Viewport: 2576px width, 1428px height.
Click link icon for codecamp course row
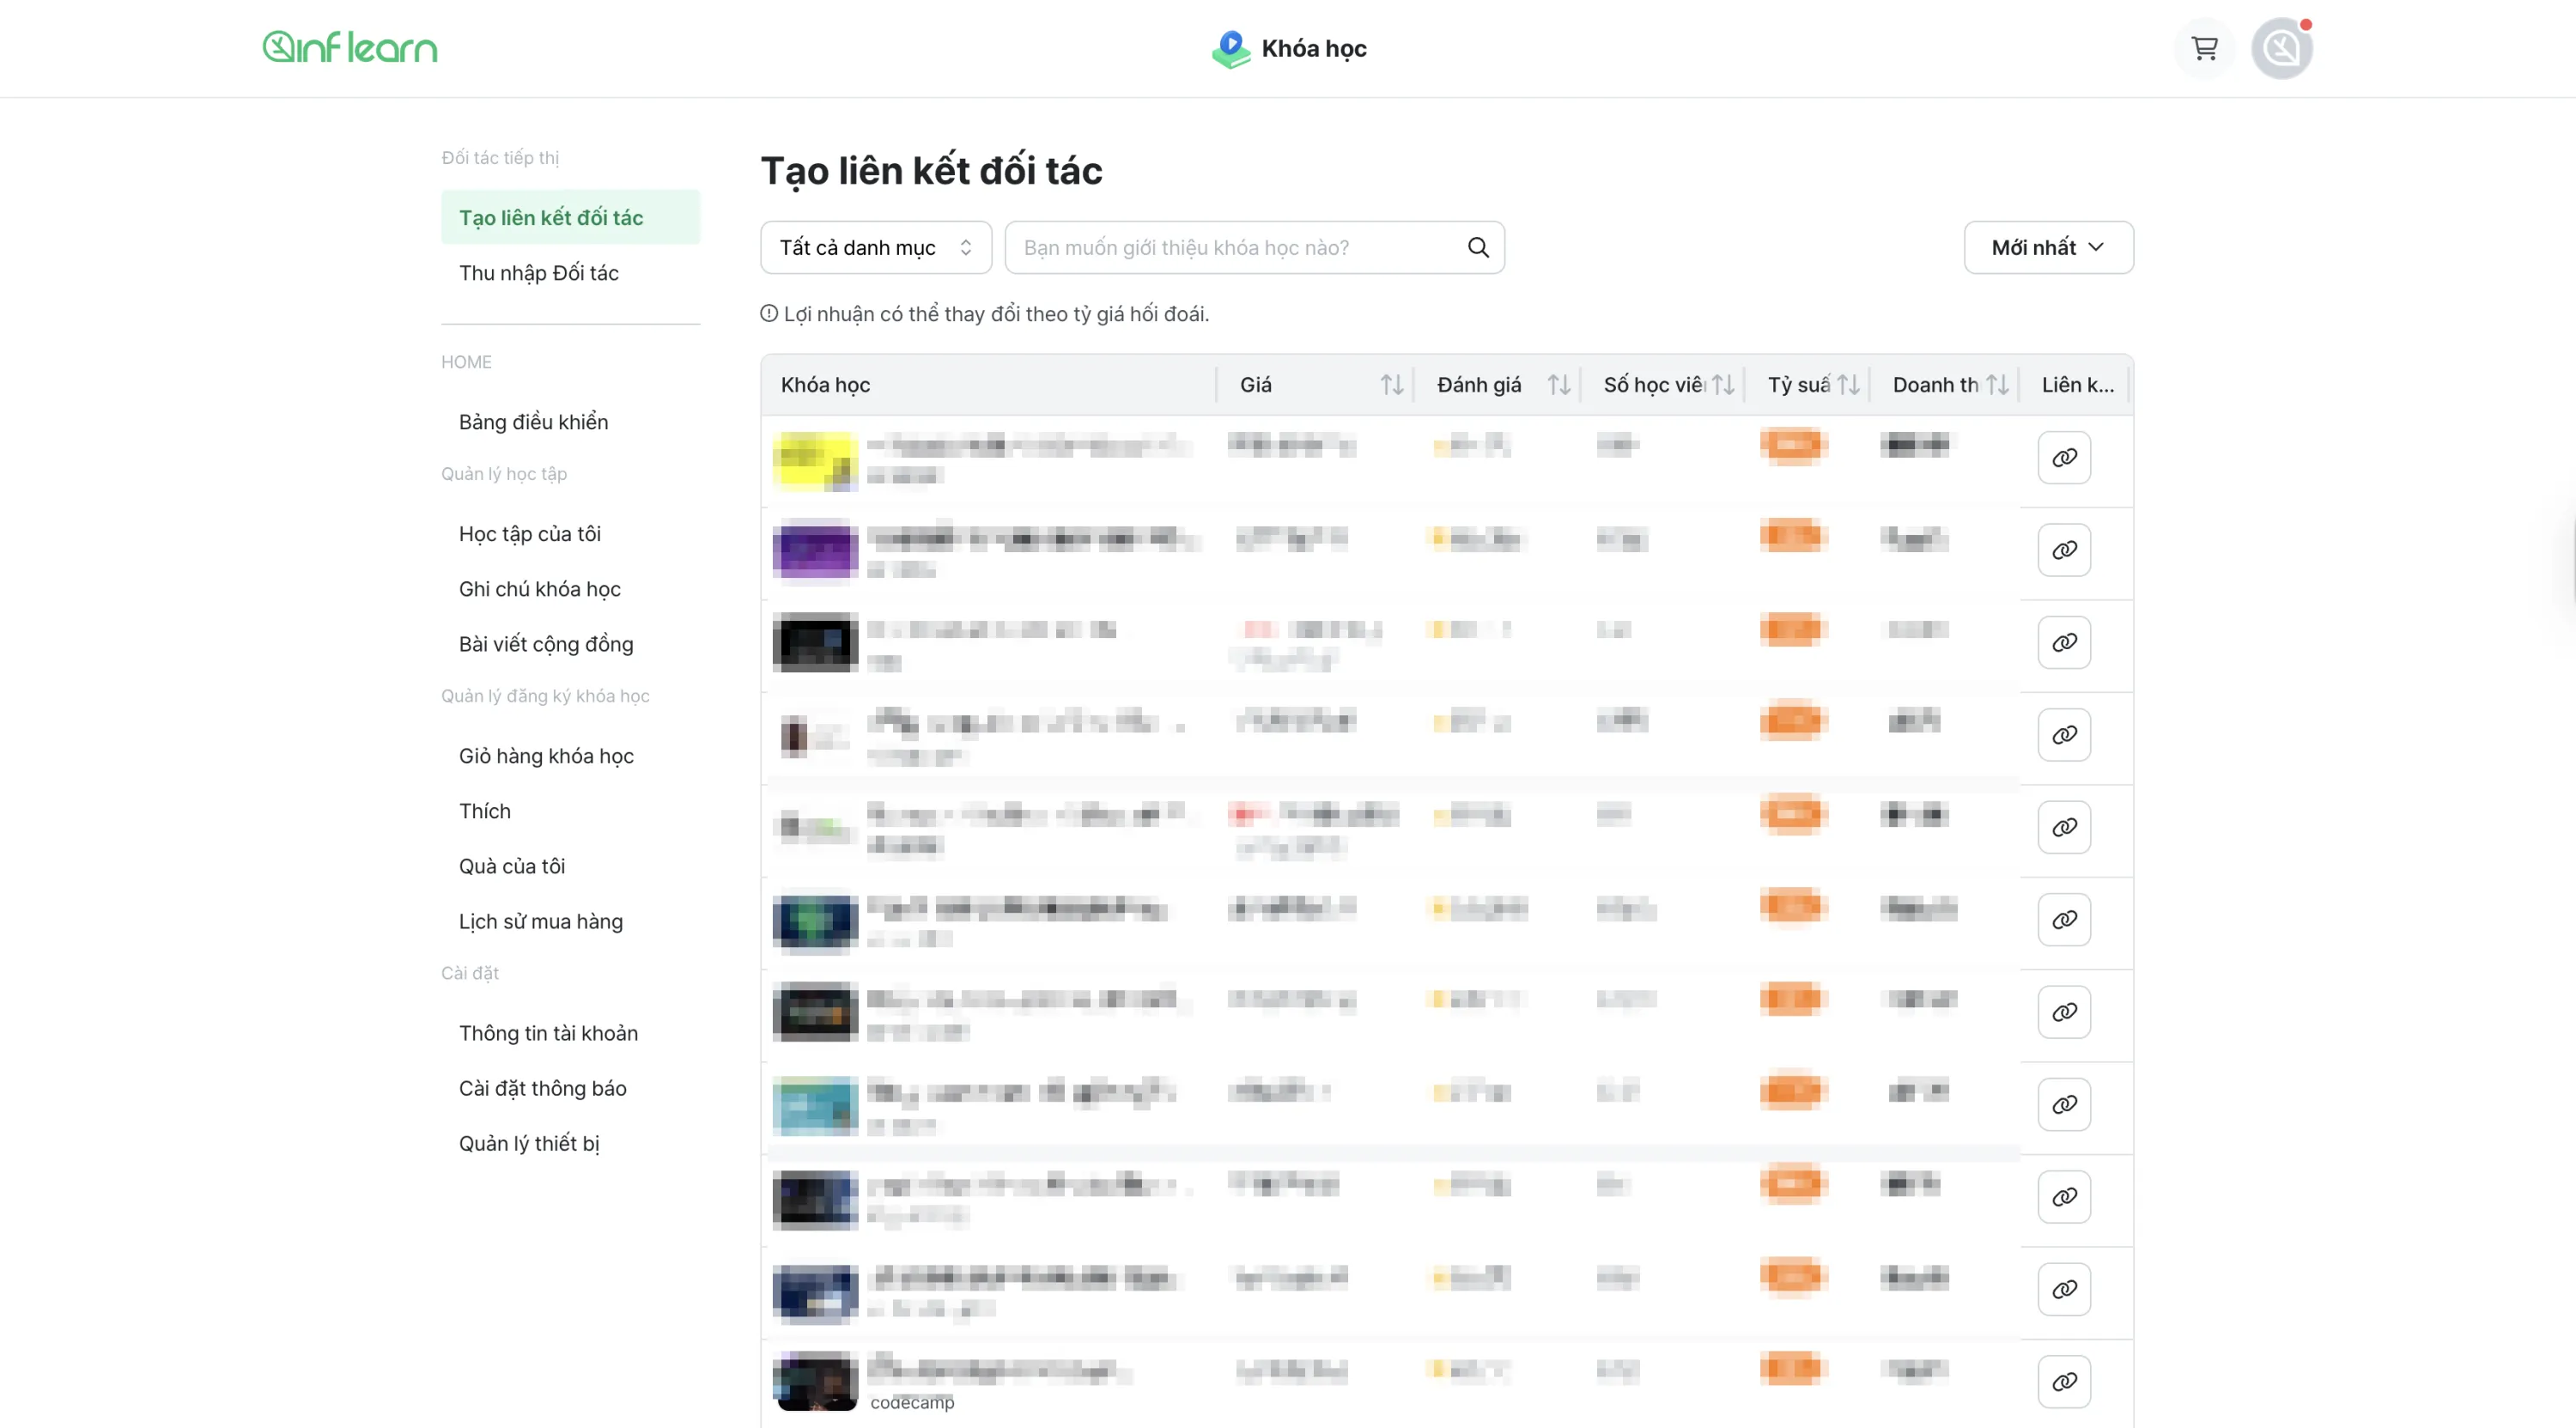coord(2064,1381)
